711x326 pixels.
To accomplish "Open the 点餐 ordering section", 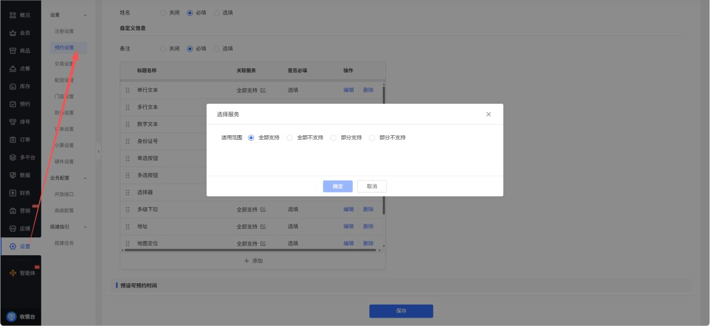I will click(20, 68).
